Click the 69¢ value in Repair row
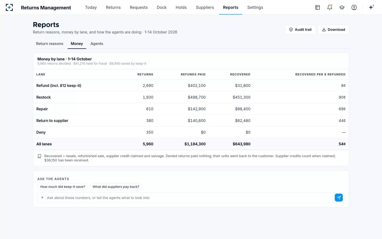Image resolution: width=382 pixels, height=239 pixels. tap(342, 109)
